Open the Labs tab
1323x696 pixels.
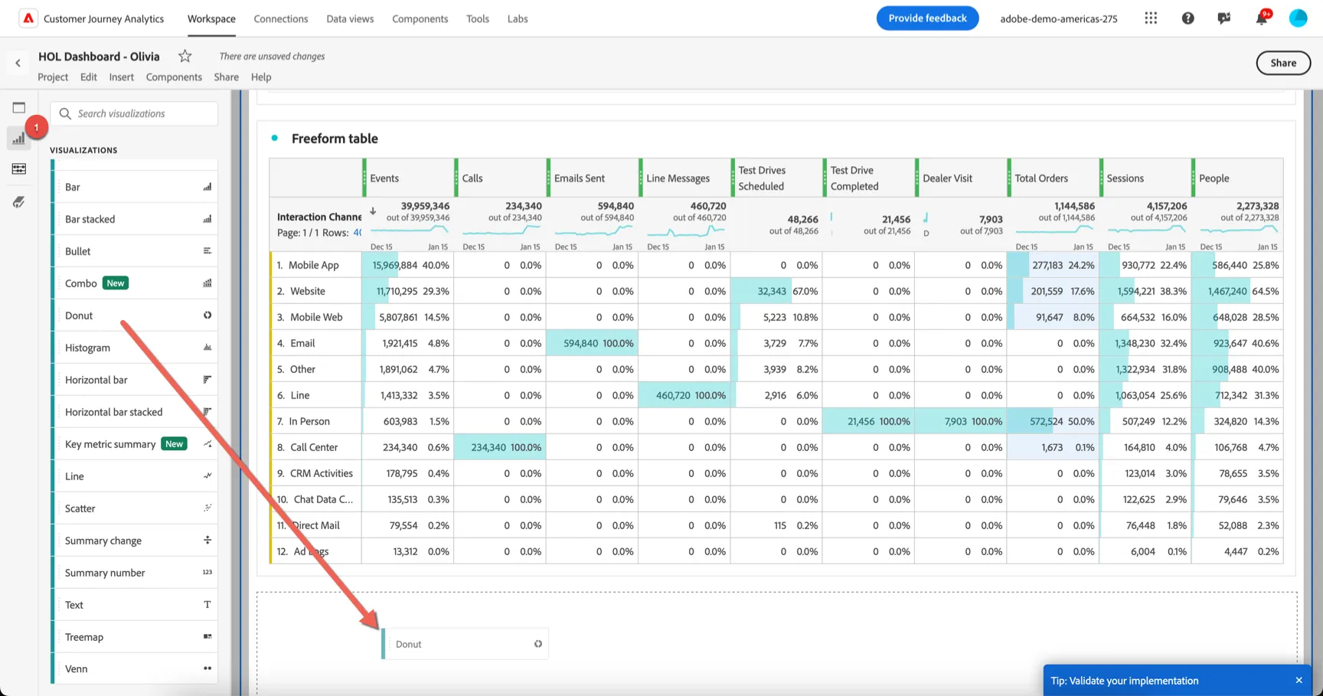518,18
